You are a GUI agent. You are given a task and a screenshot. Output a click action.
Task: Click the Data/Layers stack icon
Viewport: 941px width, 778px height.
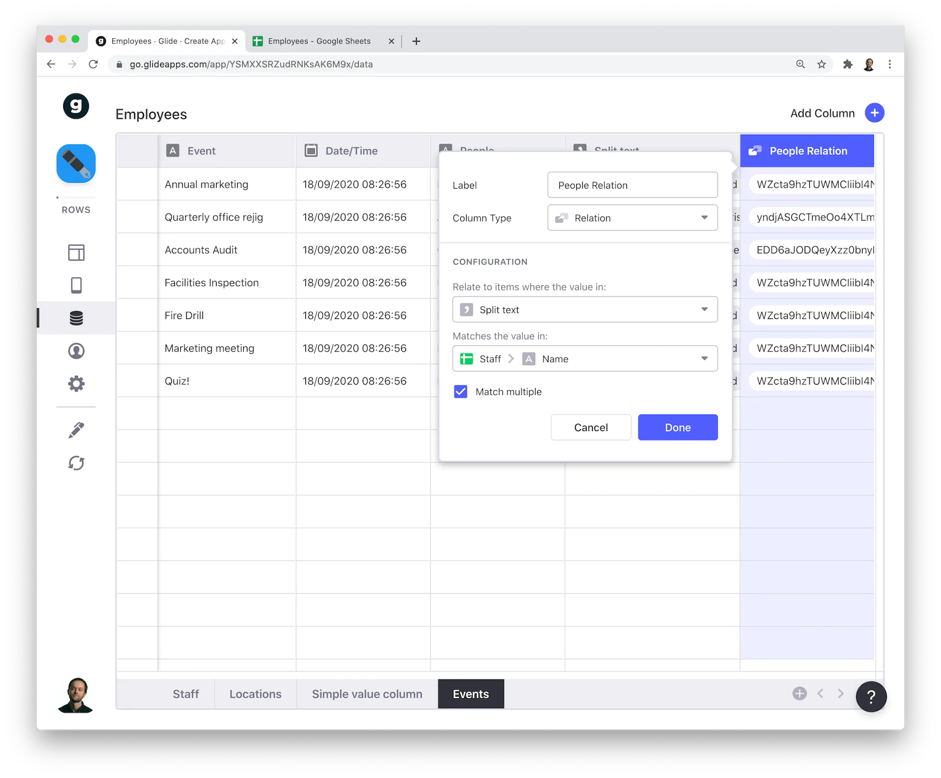click(76, 318)
